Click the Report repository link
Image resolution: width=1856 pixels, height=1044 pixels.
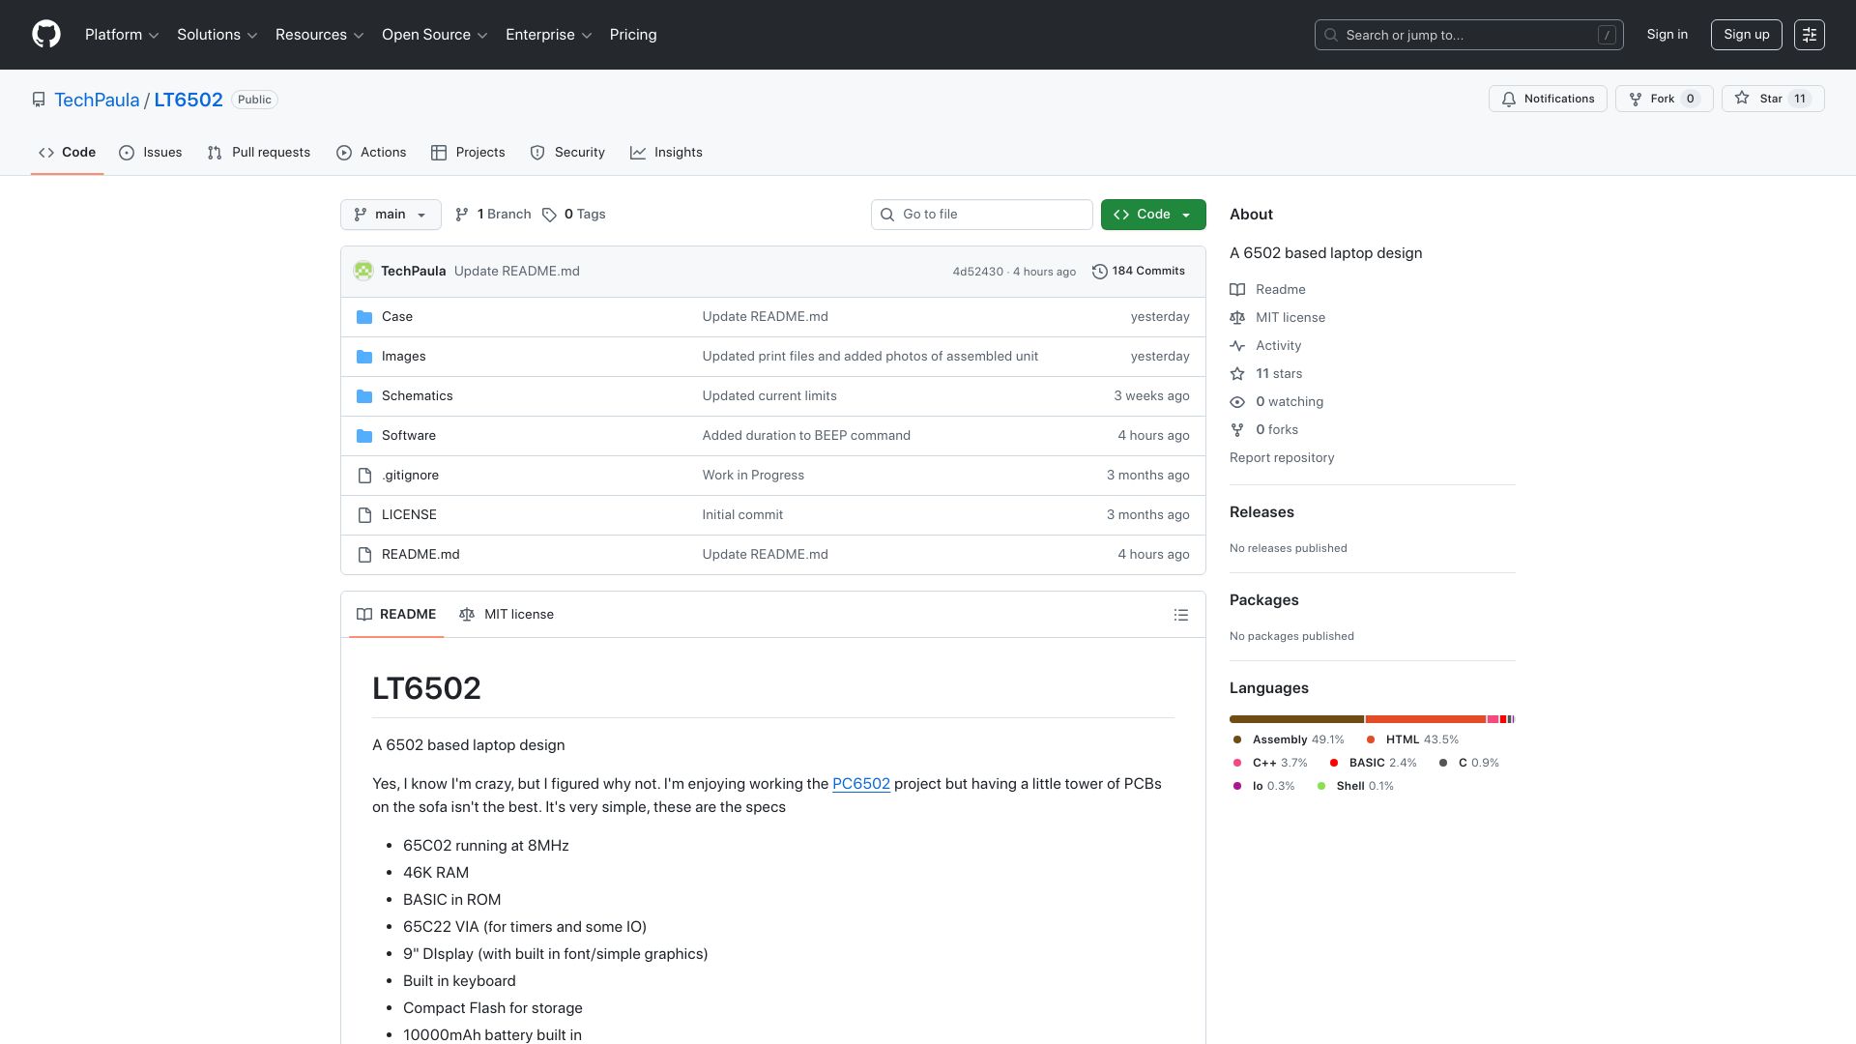point(1282,458)
